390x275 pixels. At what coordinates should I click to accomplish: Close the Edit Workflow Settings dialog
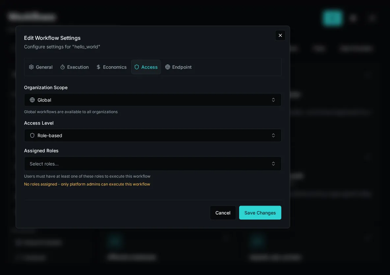click(x=280, y=36)
